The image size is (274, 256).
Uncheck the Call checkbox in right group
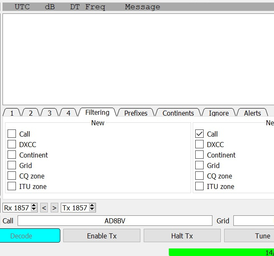point(199,134)
